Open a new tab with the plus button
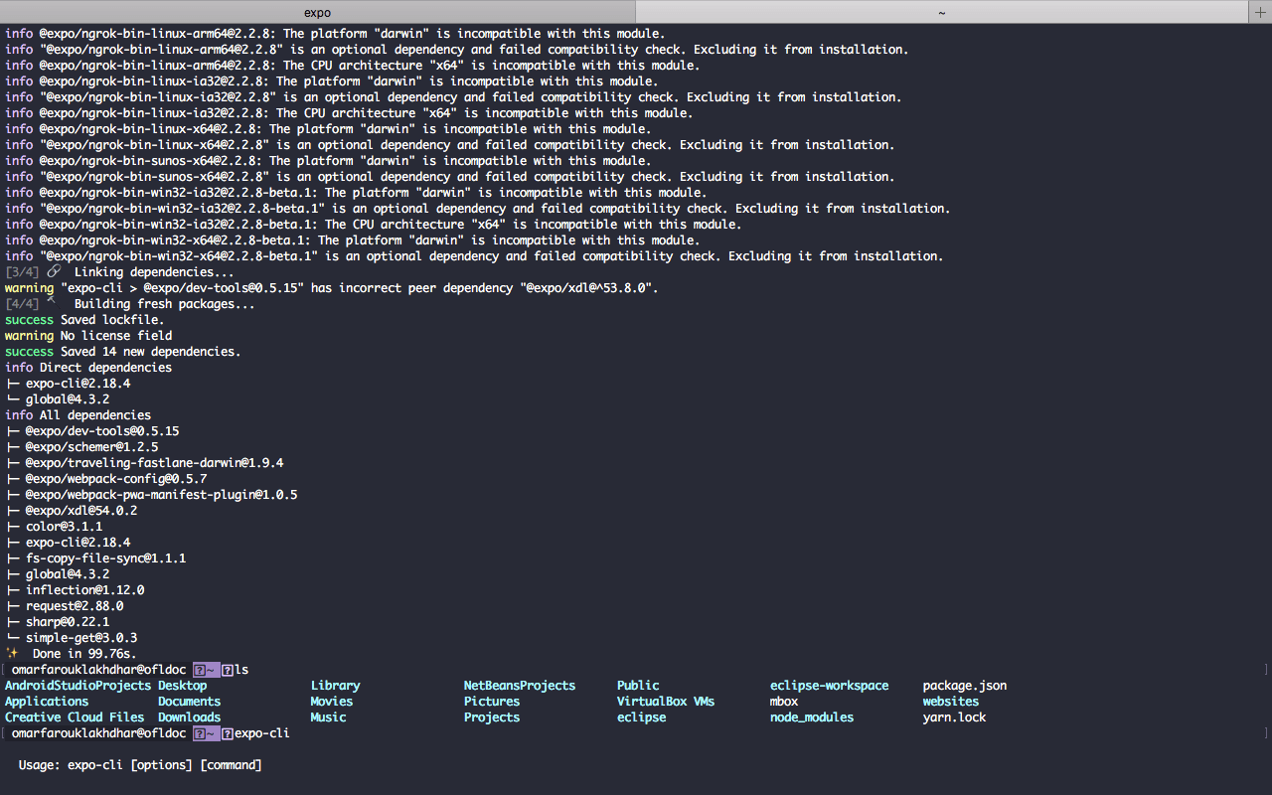 click(1260, 12)
